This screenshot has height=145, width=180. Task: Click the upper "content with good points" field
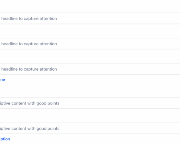coord(90,103)
